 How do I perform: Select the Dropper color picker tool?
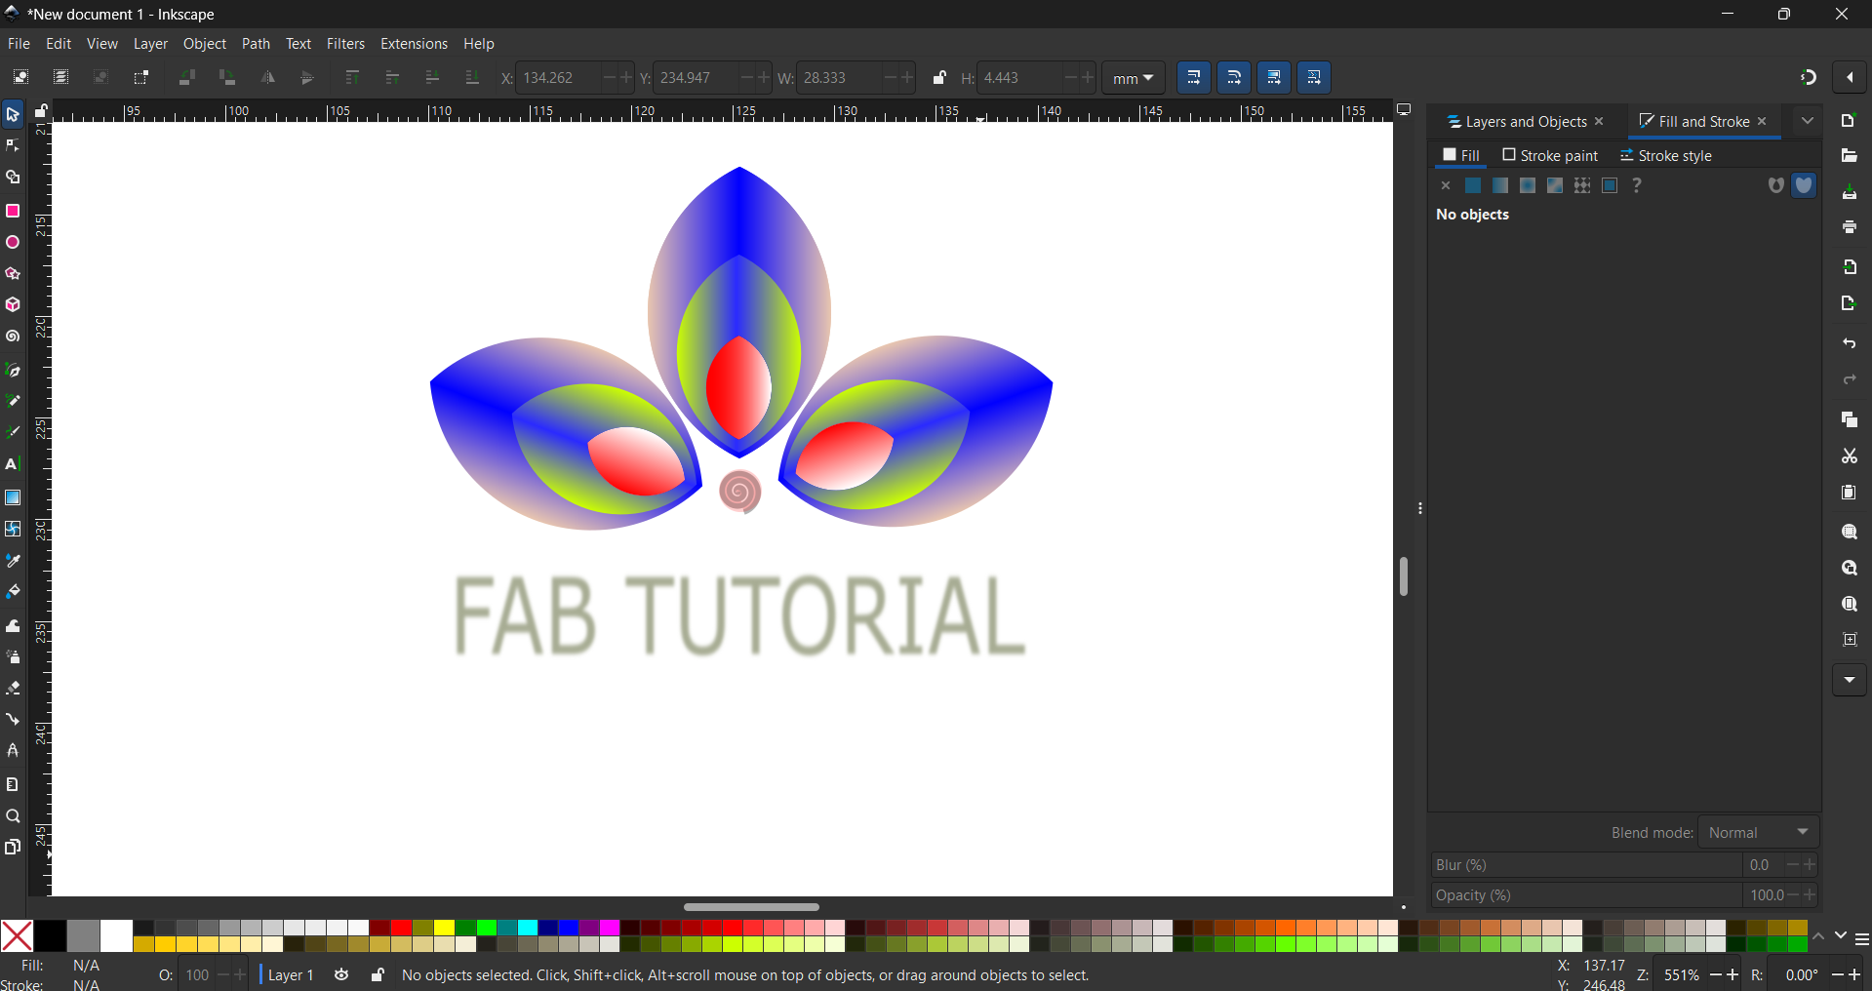point(13,561)
